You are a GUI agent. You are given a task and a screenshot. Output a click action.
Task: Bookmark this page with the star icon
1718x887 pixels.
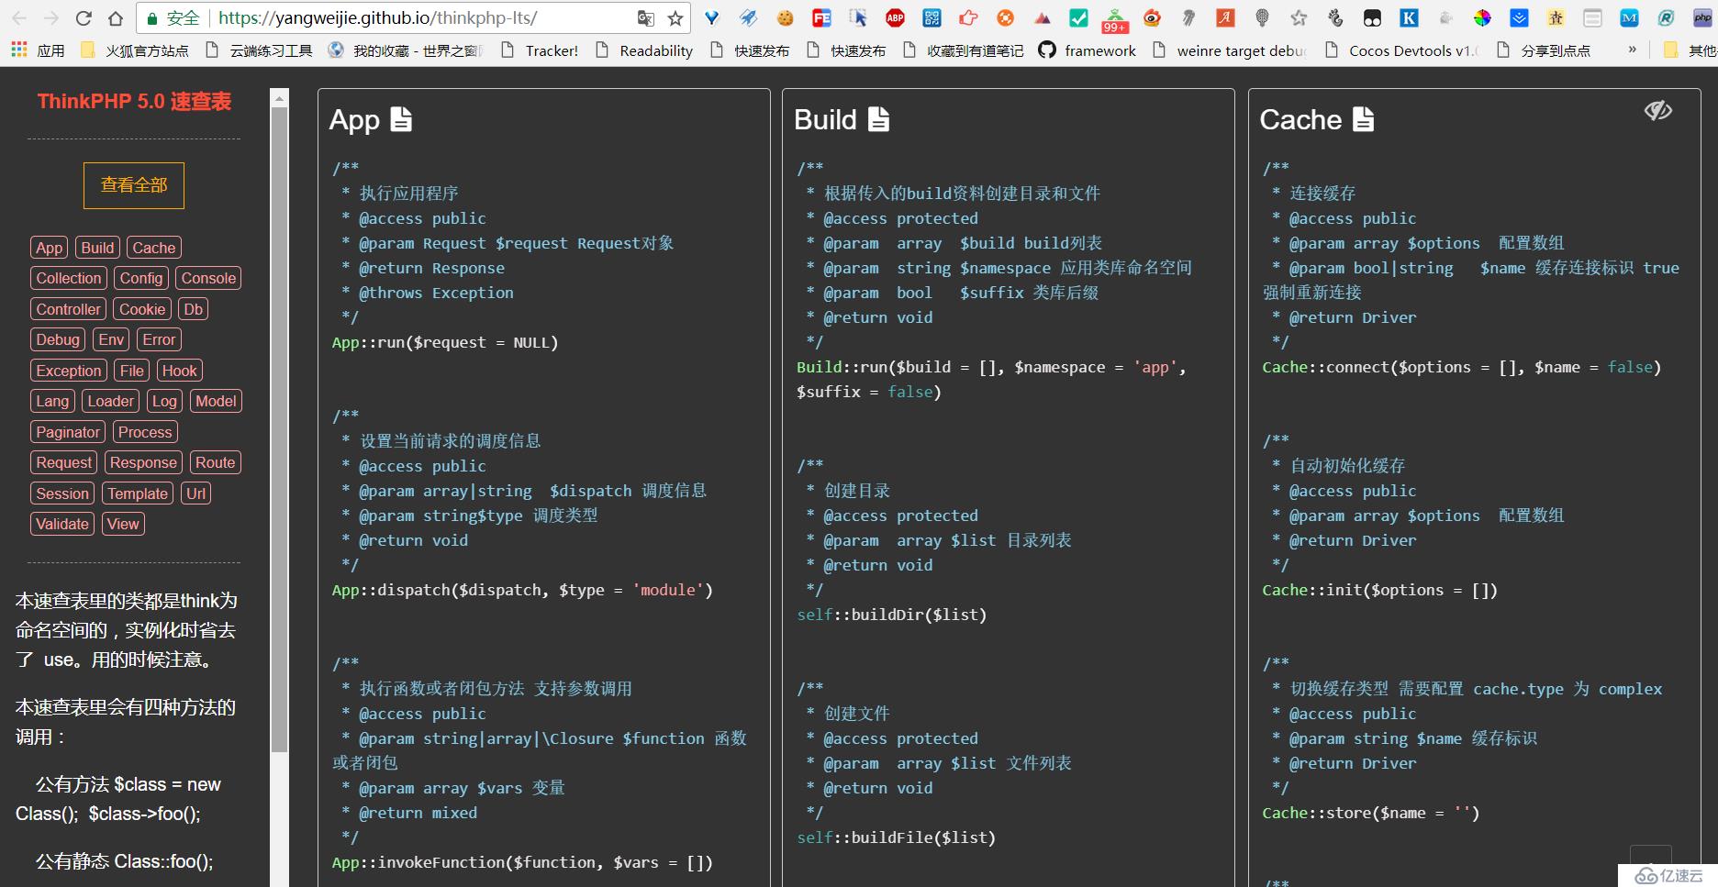[x=675, y=18]
